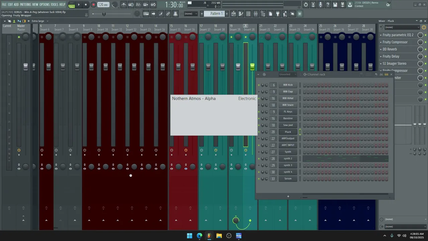
Task: Expand the DD Reverb slot menu arrow
Action: (x=381, y=49)
